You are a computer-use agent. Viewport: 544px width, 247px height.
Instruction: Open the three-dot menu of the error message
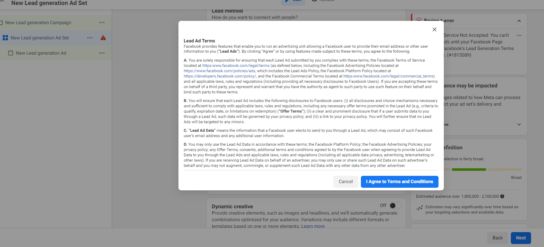coord(519,35)
